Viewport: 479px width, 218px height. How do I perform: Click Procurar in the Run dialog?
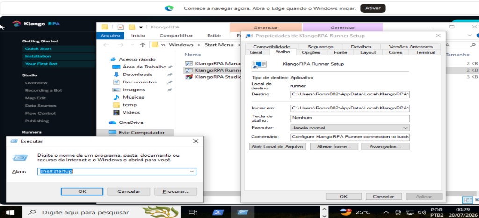point(176,191)
